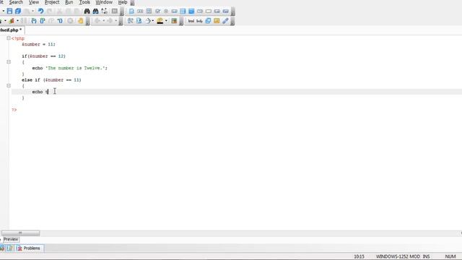Click the gray grid icon after Replace

tap(114, 12)
